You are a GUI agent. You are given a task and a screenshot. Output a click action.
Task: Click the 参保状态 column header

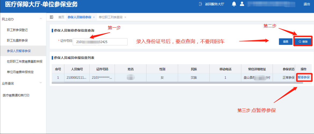289,69
